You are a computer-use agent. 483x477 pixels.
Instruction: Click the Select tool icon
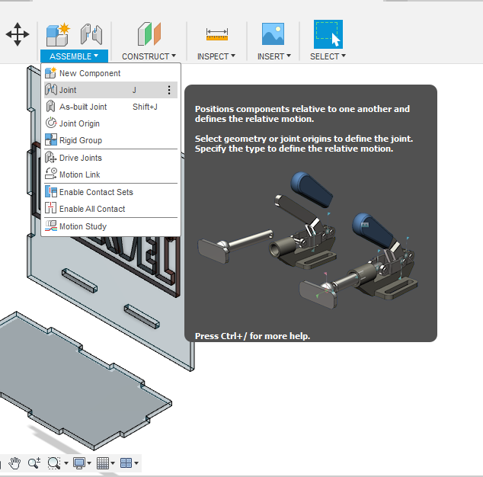pos(328,34)
